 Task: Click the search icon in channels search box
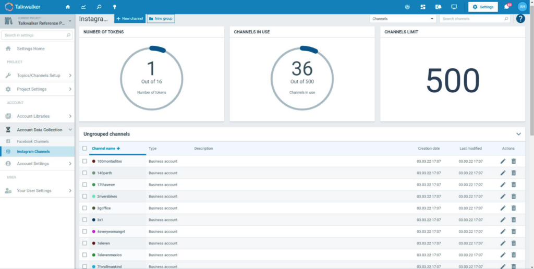[x=506, y=19]
